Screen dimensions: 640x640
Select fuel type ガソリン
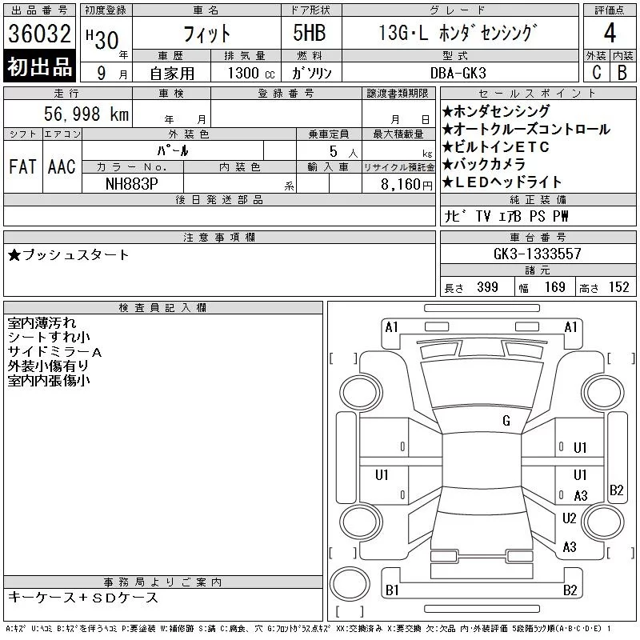[311, 73]
